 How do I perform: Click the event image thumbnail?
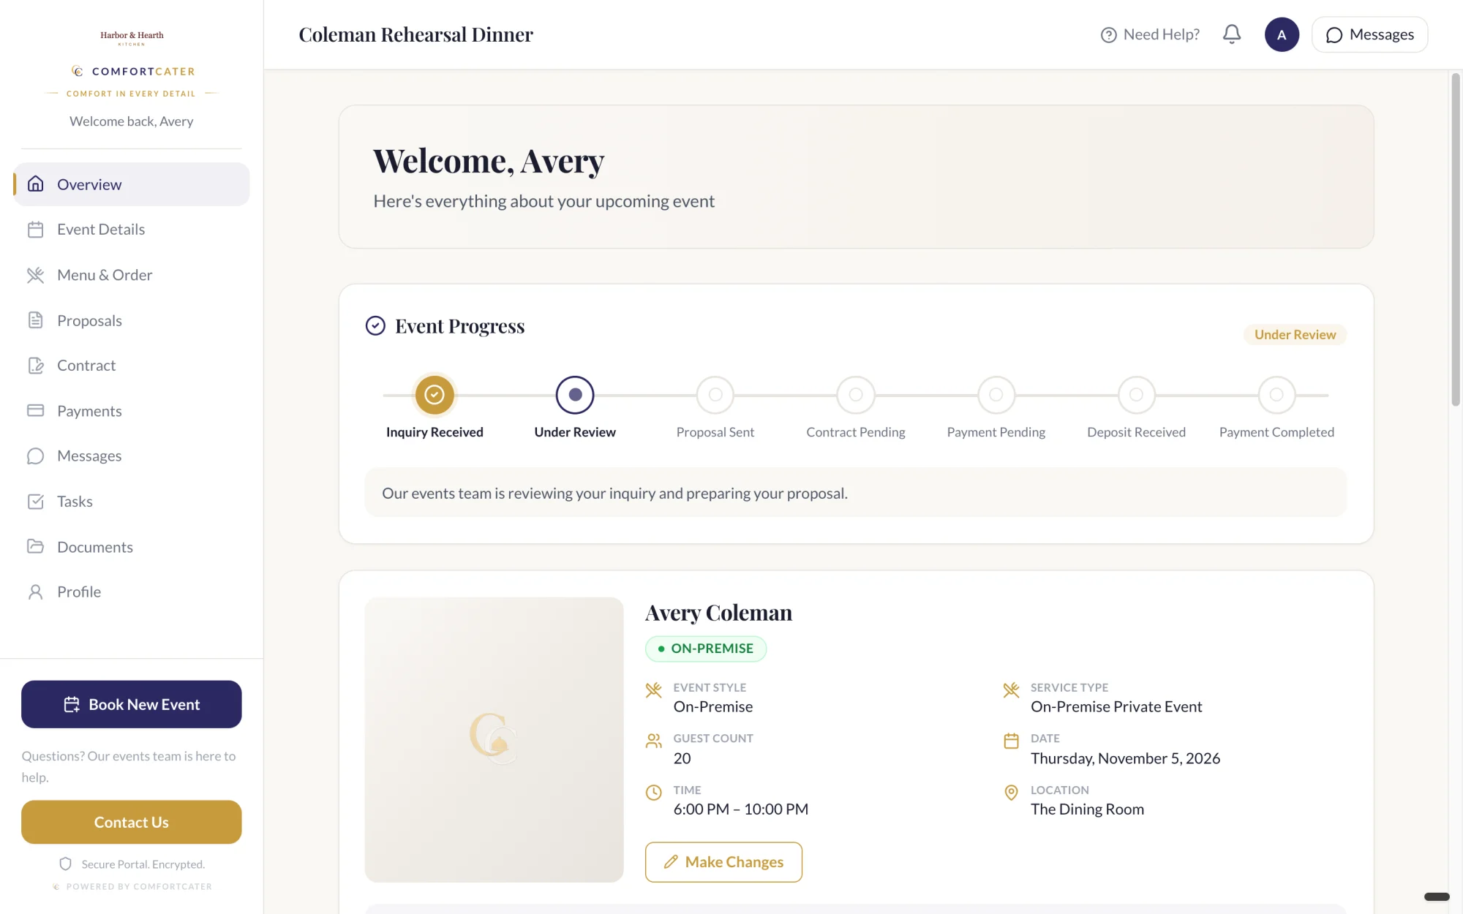point(494,739)
